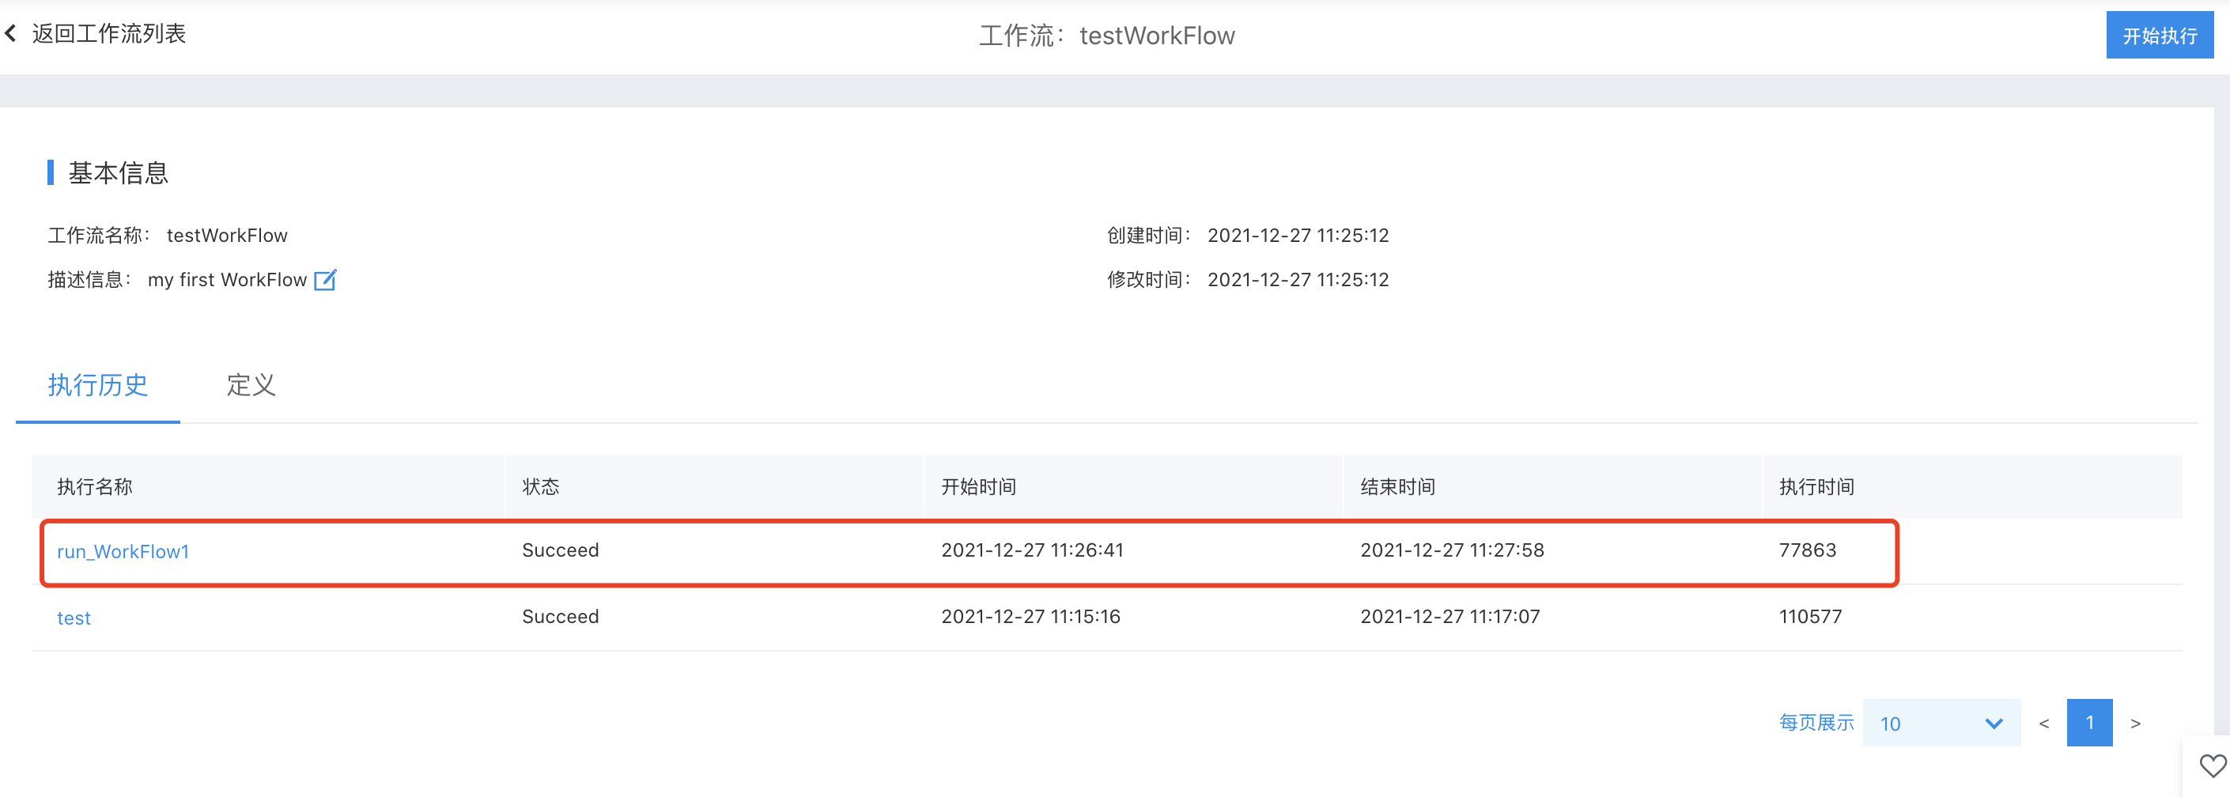Click the 返回工作流列表 link text
Screen dimensions: 2230x797
click(109, 34)
